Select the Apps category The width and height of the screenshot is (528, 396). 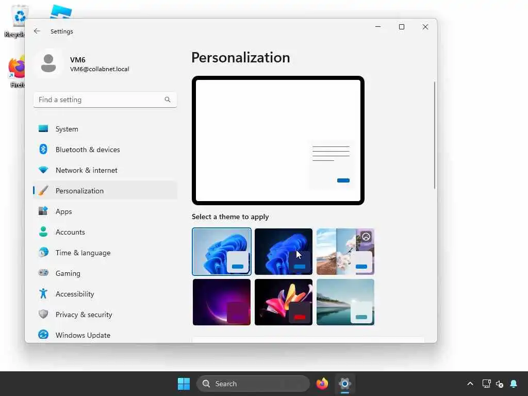(105, 211)
